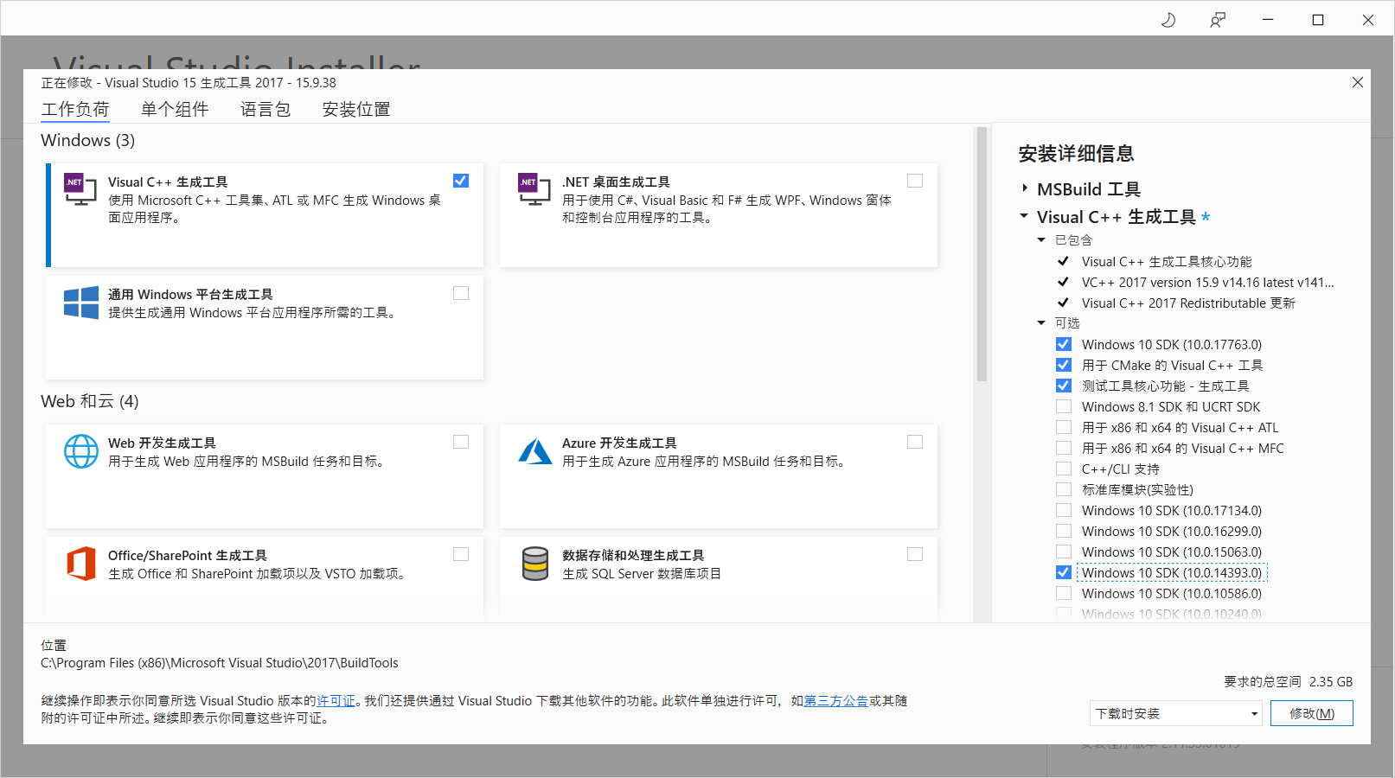Open the 下载时安装 dropdown
The height and width of the screenshot is (778, 1395).
point(1176,713)
